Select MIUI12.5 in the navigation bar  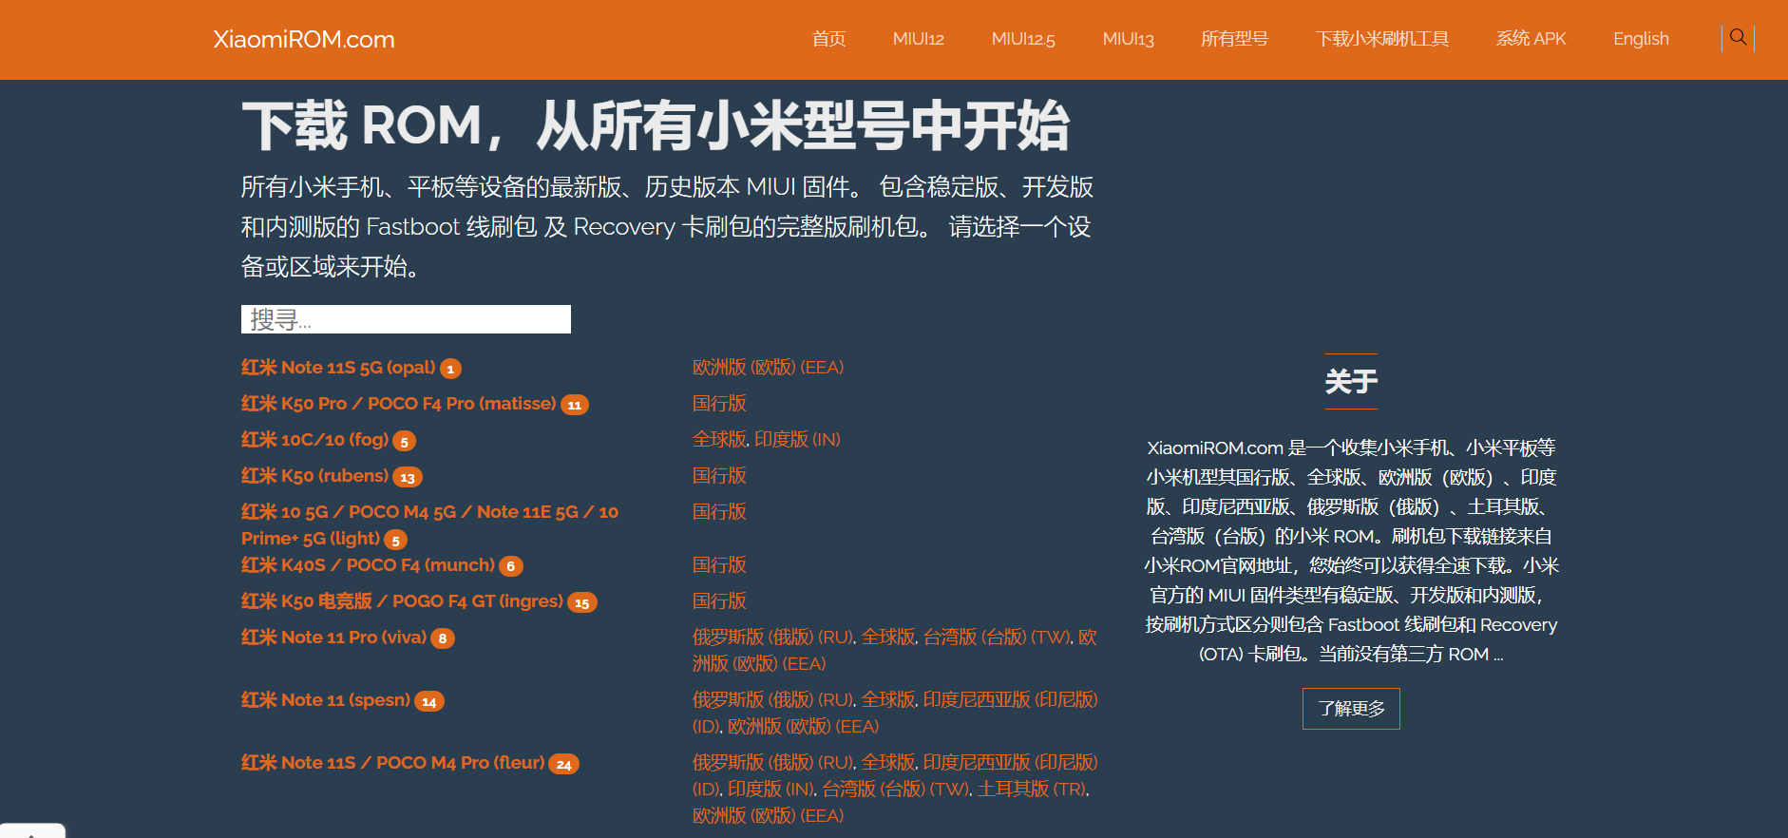pos(1023,39)
